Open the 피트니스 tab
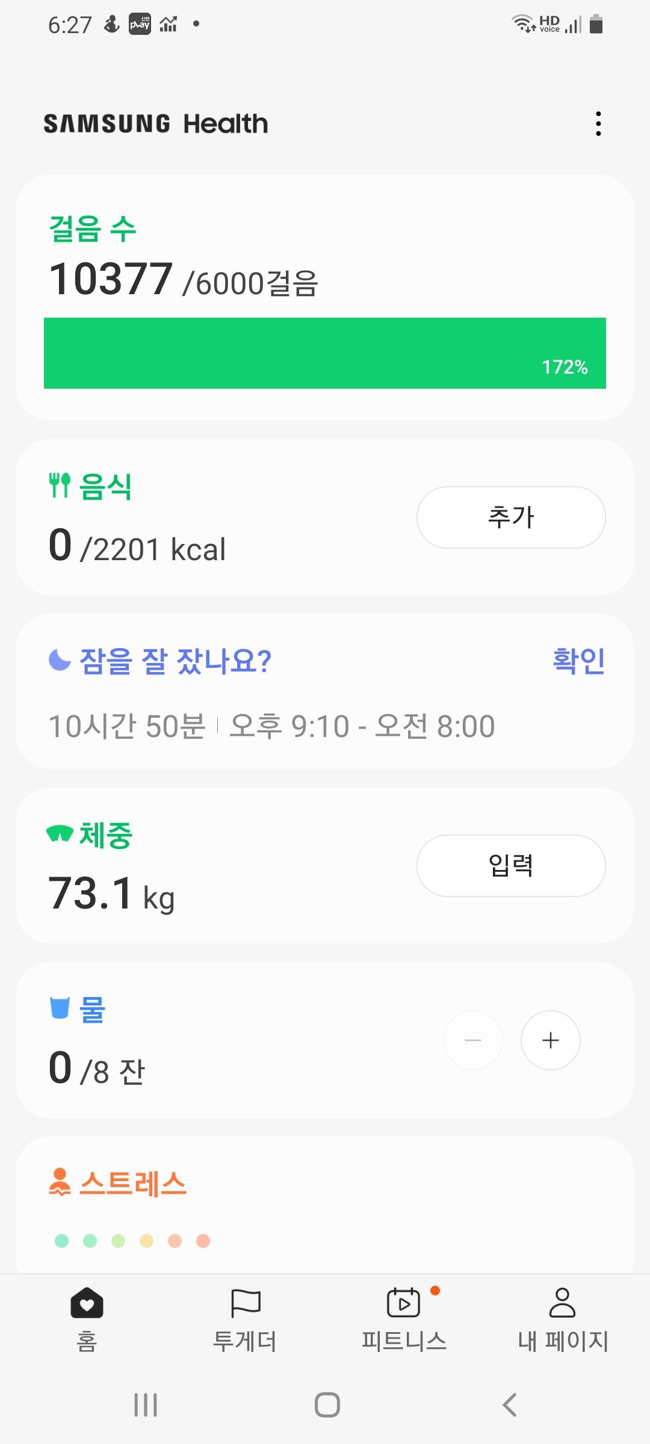This screenshot has width=650, height=1444. click(404, 1318)
